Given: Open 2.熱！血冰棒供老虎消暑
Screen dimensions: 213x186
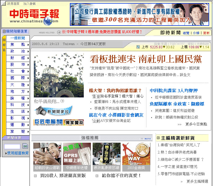Looking at the screenshot, I should 177,152.
